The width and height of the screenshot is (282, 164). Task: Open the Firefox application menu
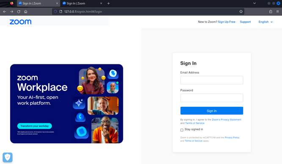(x=278, y=11)
